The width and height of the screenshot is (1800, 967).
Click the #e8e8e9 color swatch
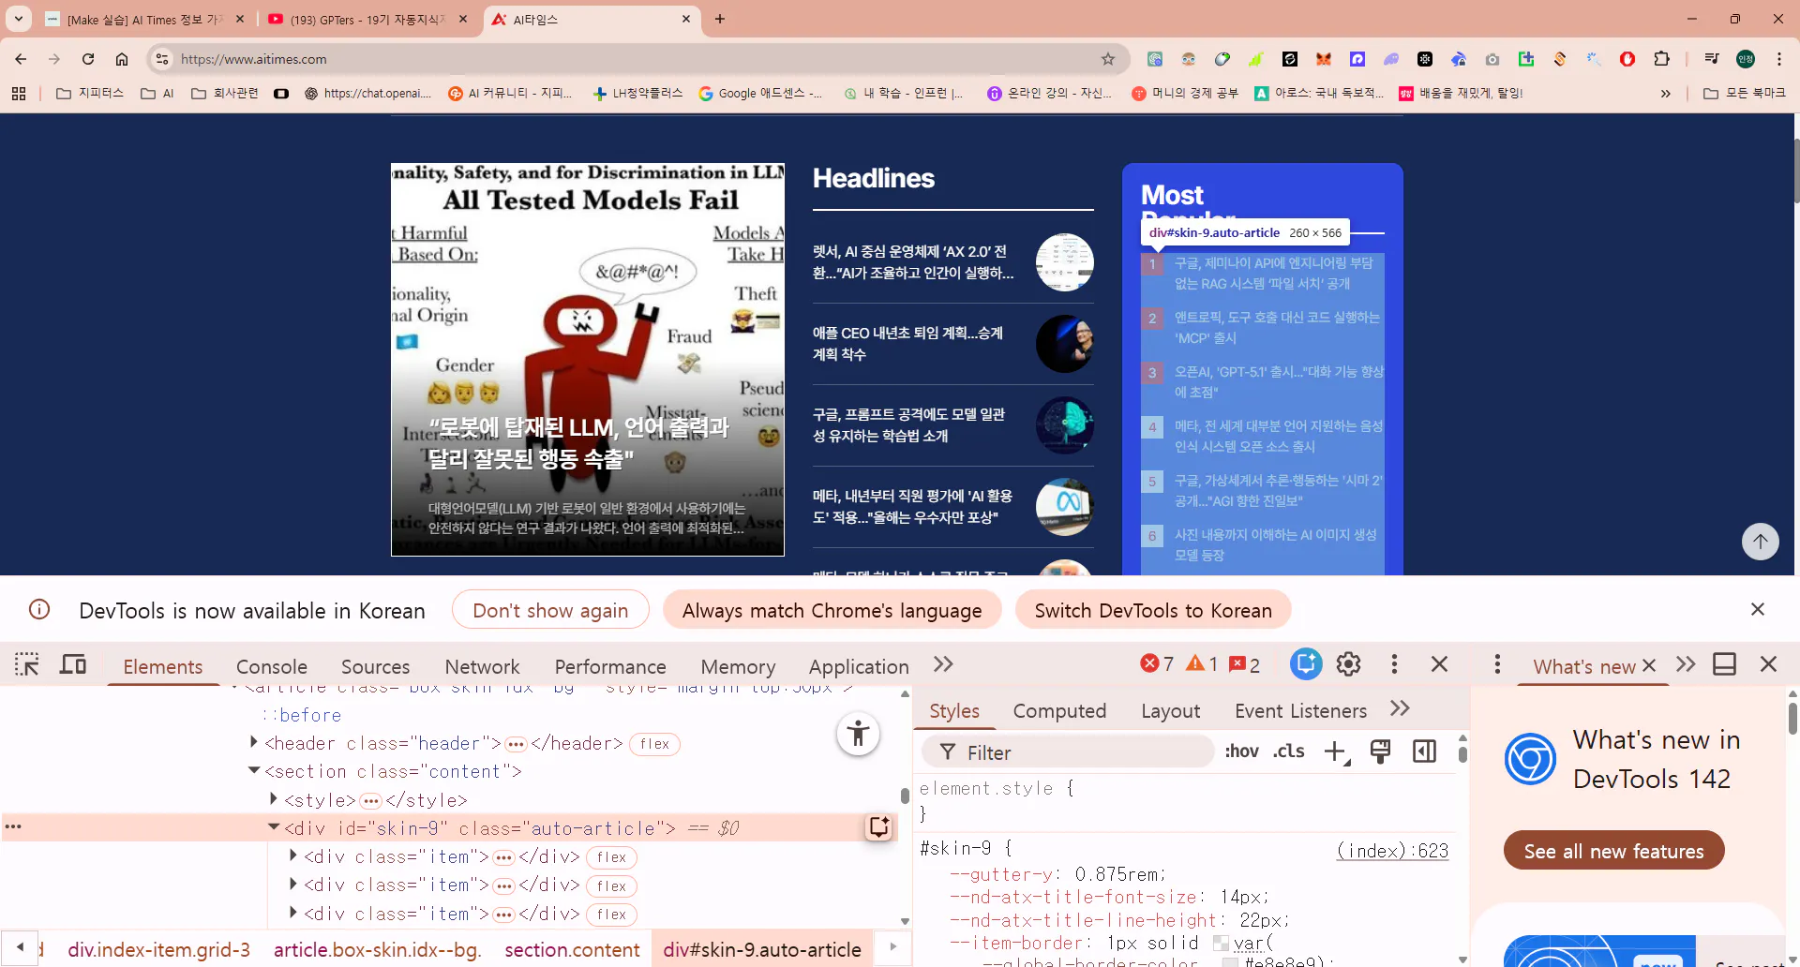[x=1230, y=962]
